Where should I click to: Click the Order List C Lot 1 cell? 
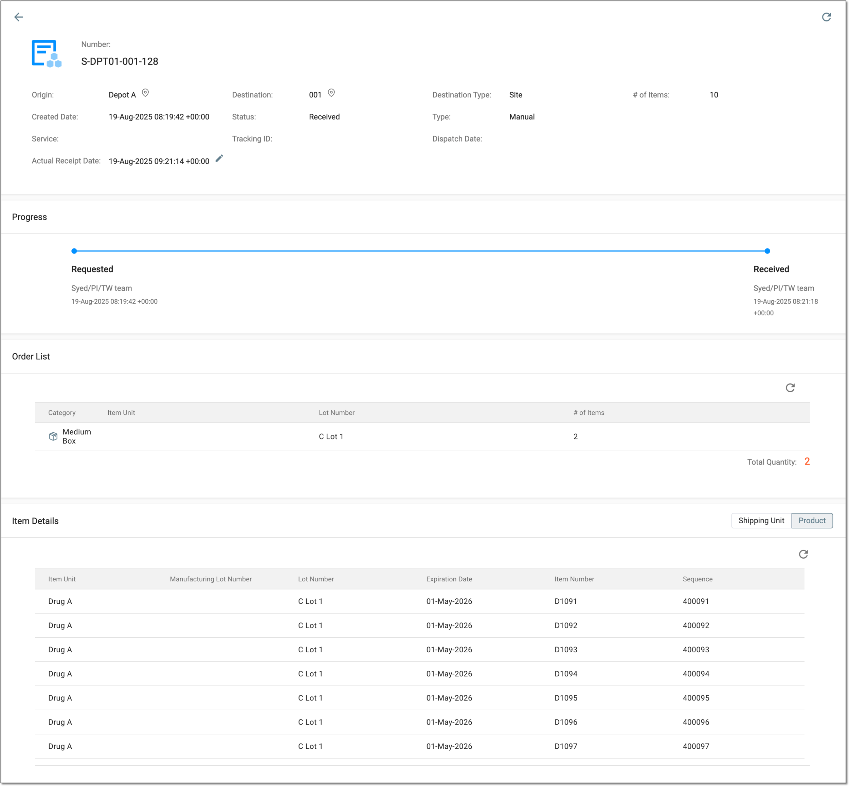[x=331, y=436]
